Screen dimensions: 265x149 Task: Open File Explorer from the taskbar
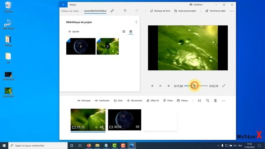97,145
